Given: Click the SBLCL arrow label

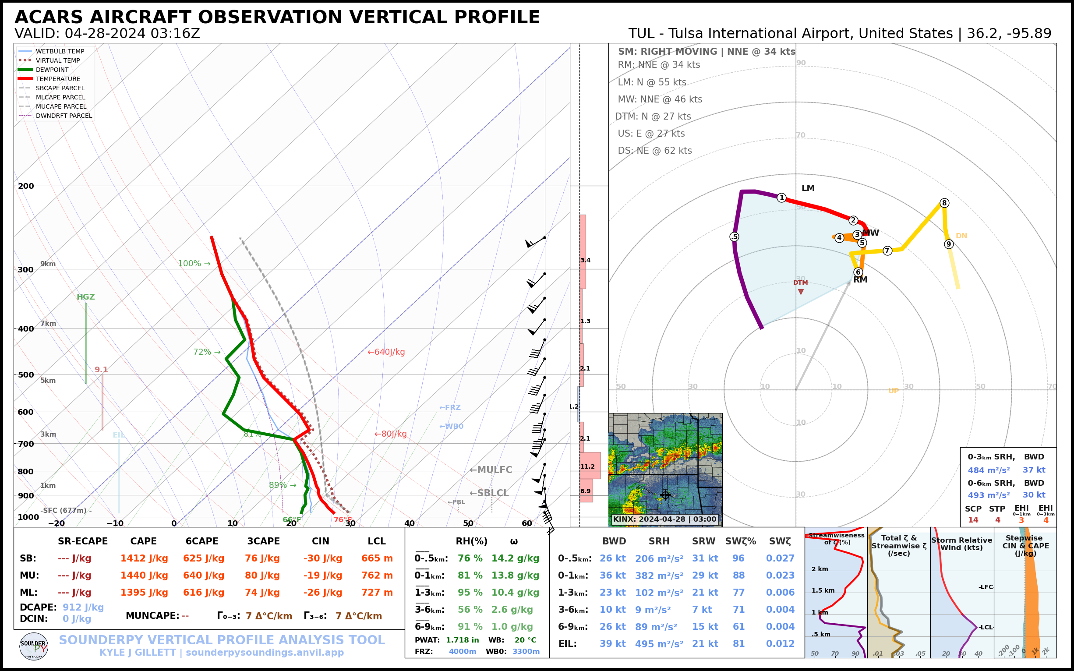Looking at the screenshot, I should pyautogui.click(x=489, y=493).
